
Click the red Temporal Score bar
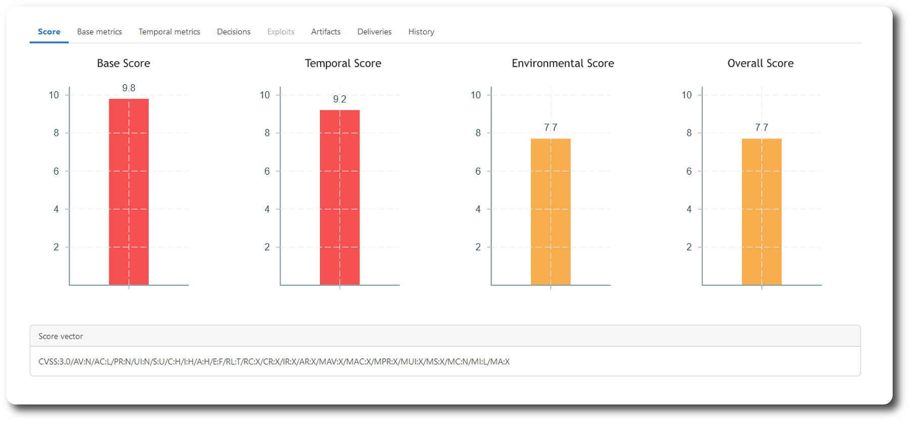click(340, 197)
